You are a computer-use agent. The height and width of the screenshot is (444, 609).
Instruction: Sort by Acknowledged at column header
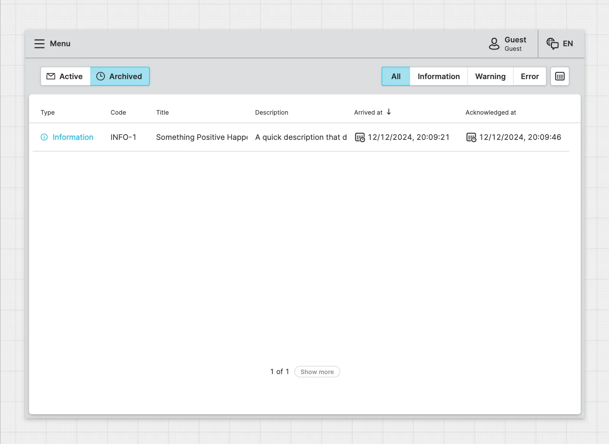point(490,112)
